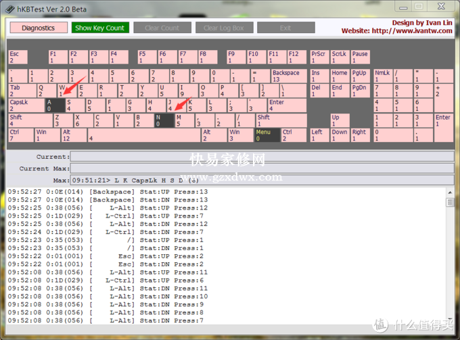460x340 pixels.
Task: Click the log box scroll up arrow
Action: (x=450, y=193)
